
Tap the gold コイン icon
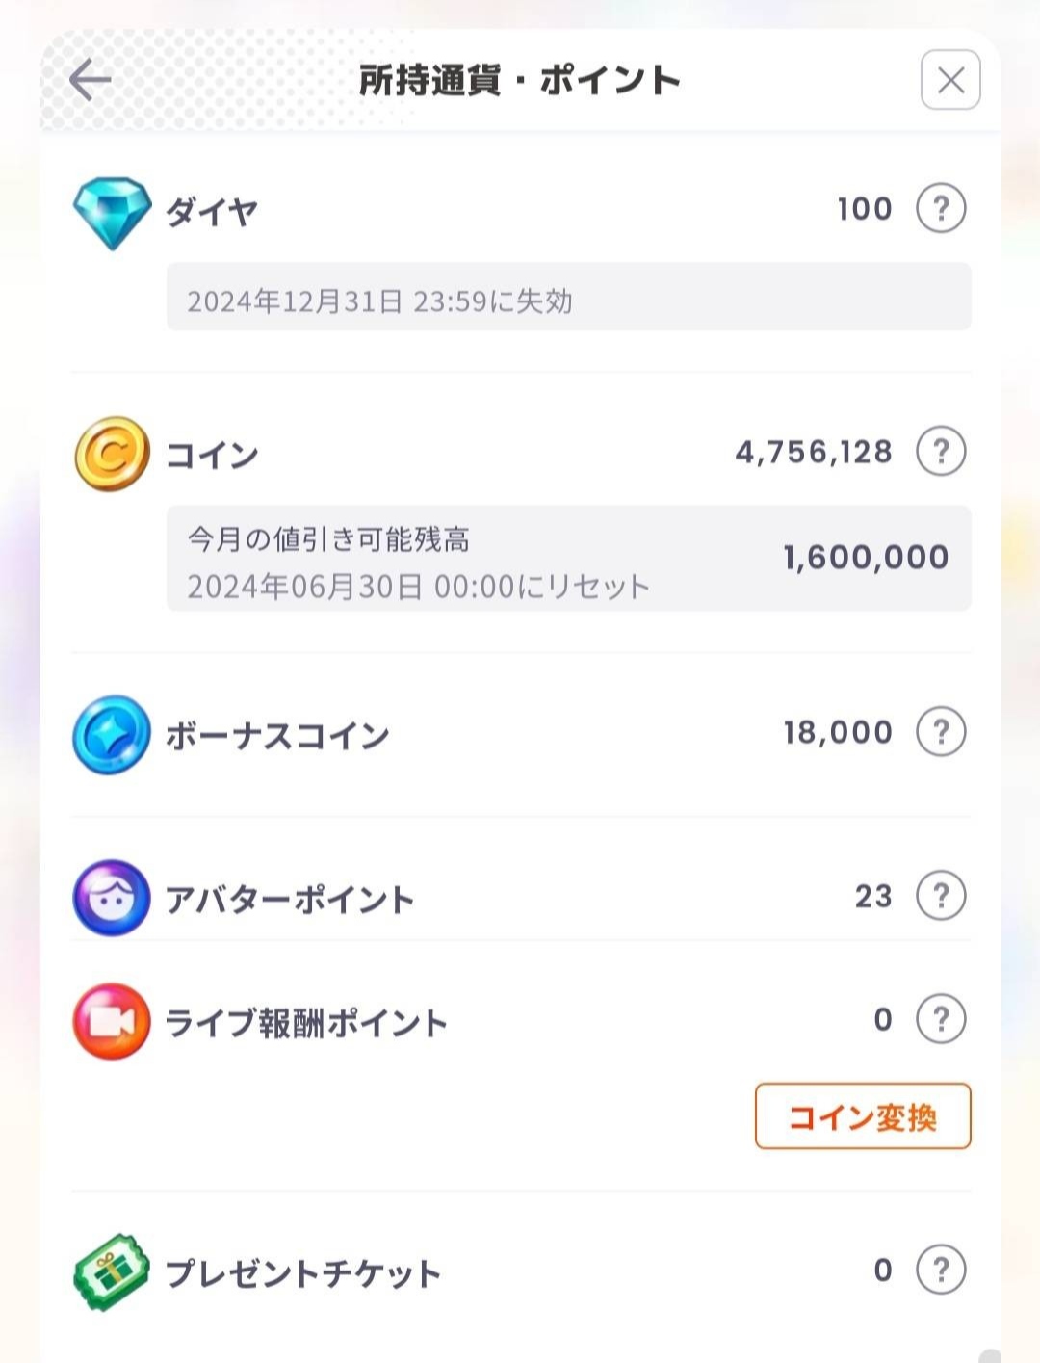coord(112,454)
